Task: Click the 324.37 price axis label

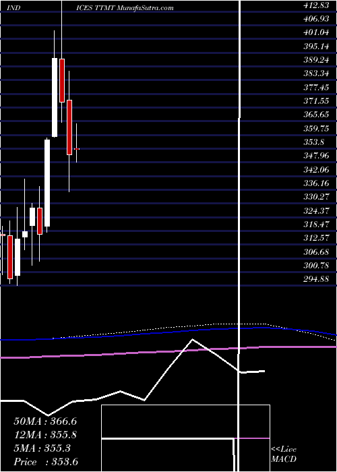Action: tap(315, 210)
